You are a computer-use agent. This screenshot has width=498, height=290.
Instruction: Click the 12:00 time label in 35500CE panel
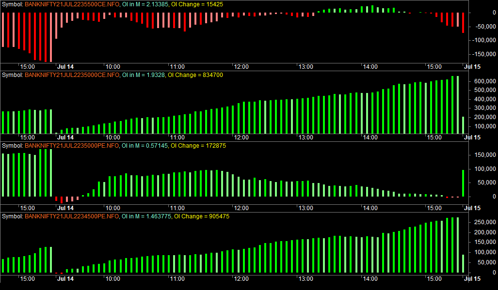[x=241, y=67]
